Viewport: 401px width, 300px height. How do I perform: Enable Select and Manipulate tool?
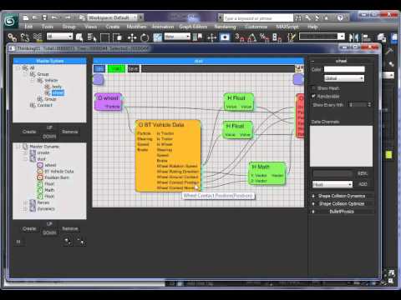[212, 37]
